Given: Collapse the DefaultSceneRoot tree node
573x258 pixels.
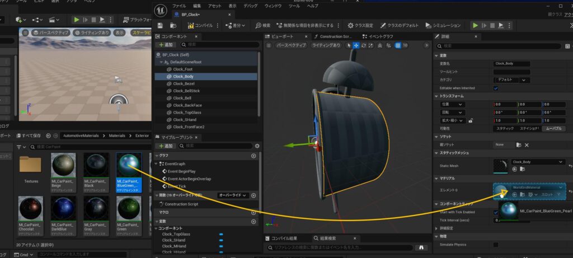Looking at the screenshot, I should [161, 62].
